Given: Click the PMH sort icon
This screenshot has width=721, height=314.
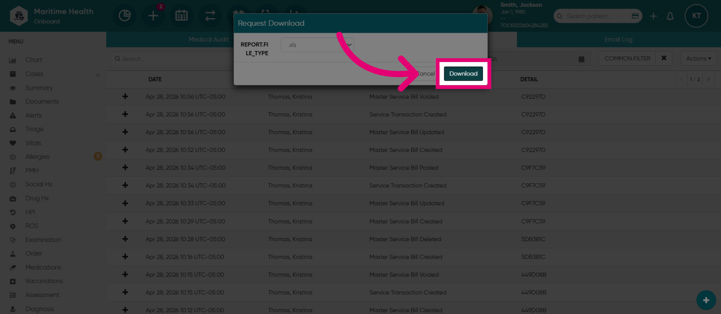Looking at the screenshot, I should click(13, 171).
